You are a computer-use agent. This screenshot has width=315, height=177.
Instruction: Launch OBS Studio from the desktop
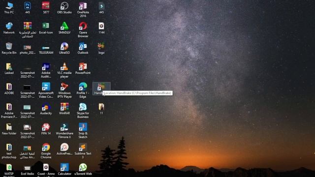[x=64, y=8]
